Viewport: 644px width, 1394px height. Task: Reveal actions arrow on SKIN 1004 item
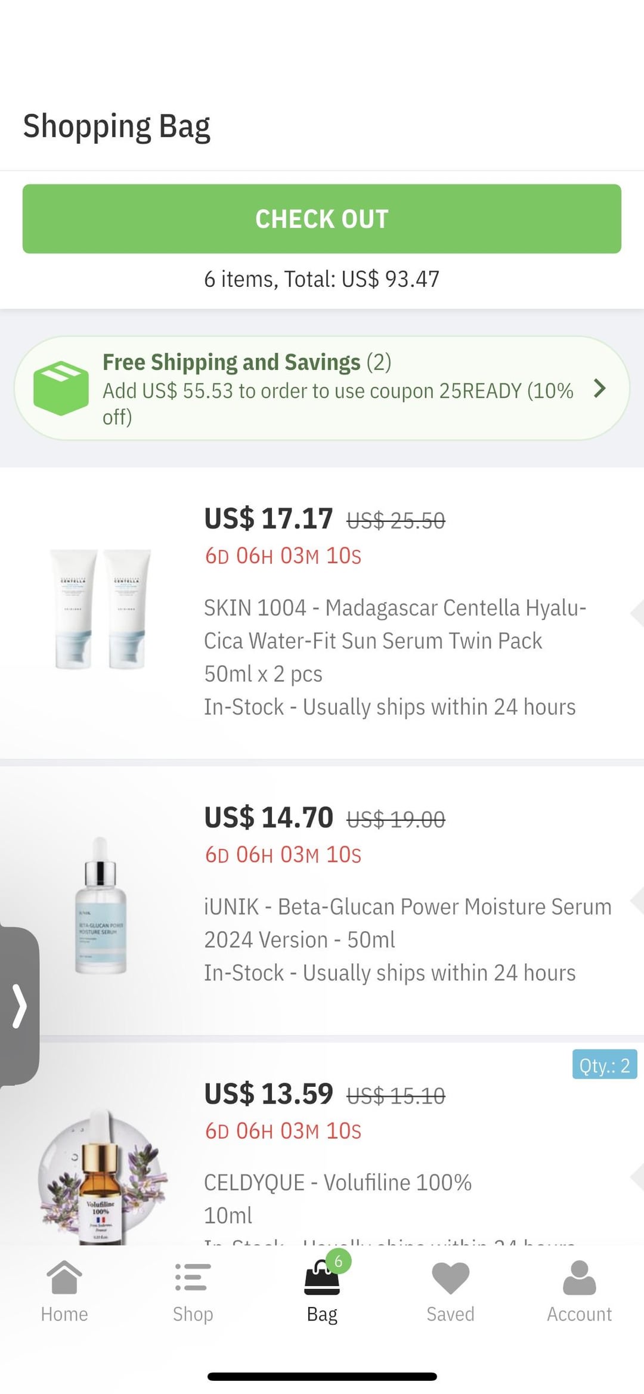[x=636, y=613]
